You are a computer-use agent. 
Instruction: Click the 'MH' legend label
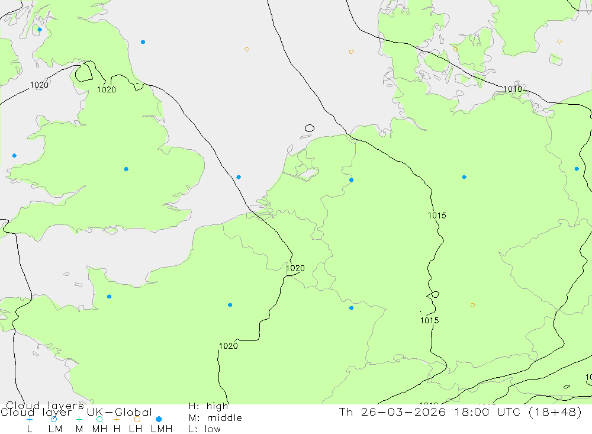pyautogui.click(x=99, y=429)
